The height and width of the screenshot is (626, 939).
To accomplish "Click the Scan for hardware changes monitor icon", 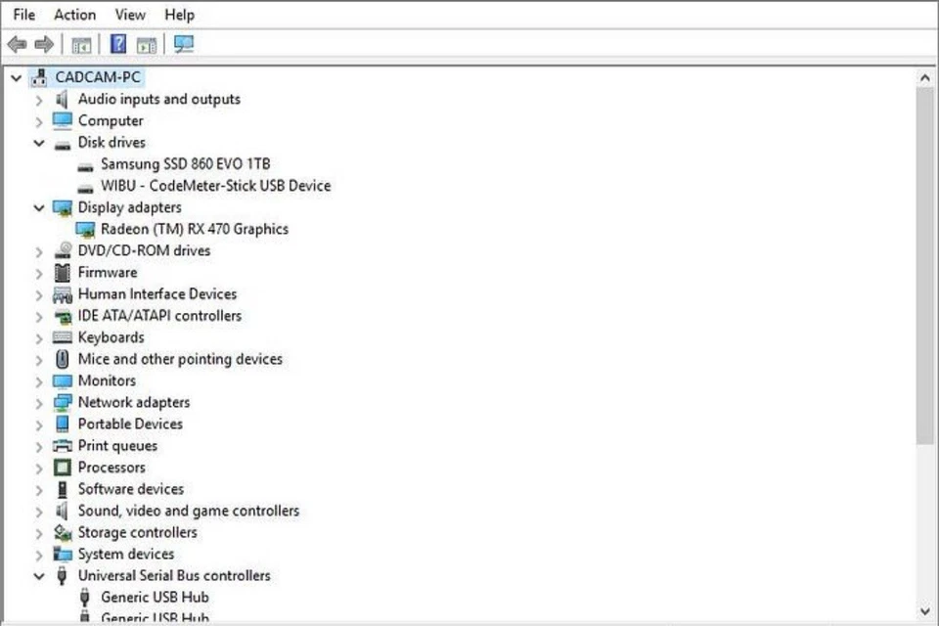I will (183, 44).
